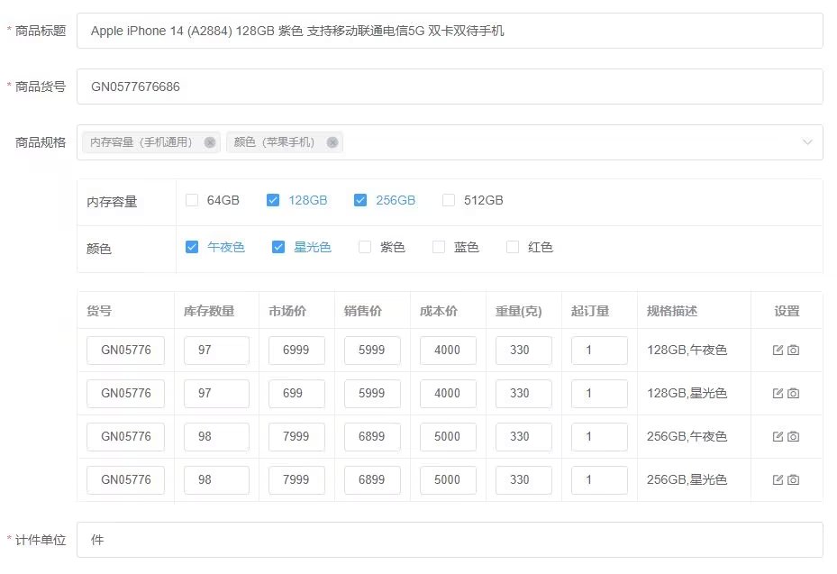The width and height of the screenshot is (837, 574).
Task: Click the 重量(克) column header
Action: pos(518,311)
